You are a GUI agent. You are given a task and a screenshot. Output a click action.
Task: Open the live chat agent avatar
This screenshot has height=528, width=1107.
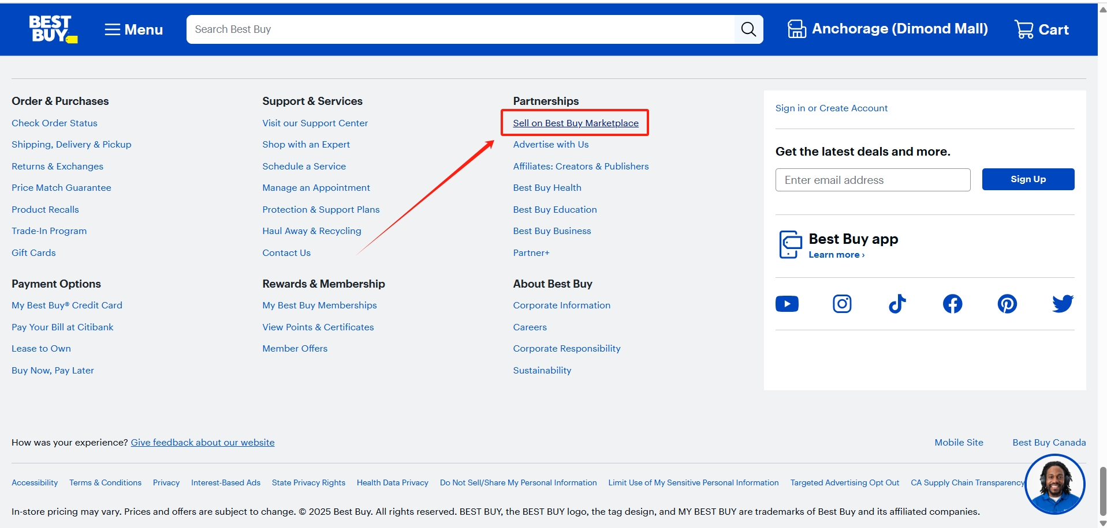point(1054,484)
